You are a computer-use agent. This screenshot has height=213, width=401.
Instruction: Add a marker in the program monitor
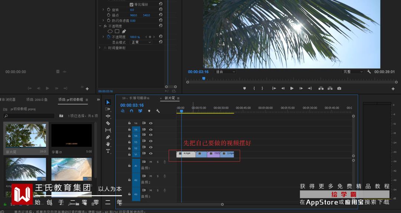244,88
